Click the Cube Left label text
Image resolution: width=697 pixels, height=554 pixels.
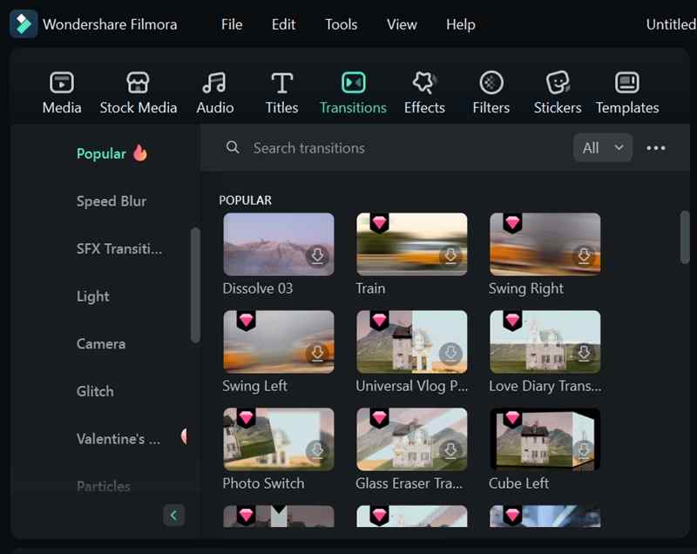(x=518, y=483)
